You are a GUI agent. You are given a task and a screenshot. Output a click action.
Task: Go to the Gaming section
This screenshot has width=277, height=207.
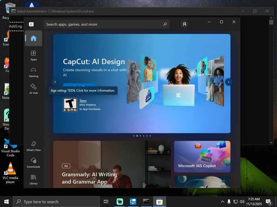33,72
